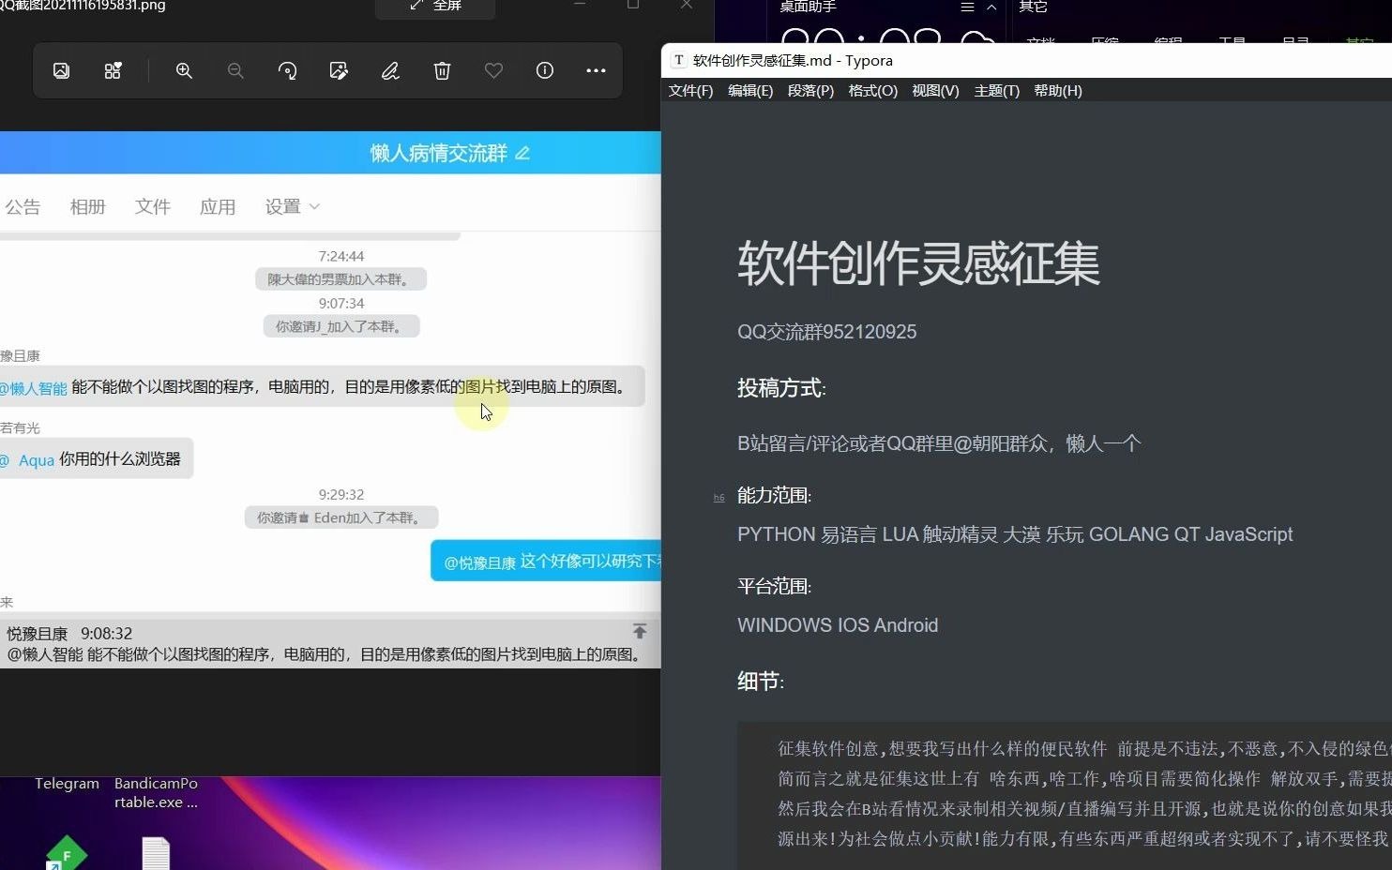The image size is (1392, 870).
Task: Click edit pencil next to 懒人病情交流群 title
Action: [522, 153]
